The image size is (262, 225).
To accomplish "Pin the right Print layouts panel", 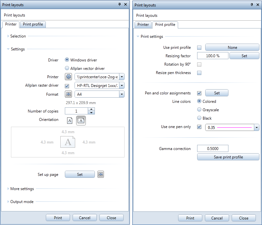I will click(252, 5).
